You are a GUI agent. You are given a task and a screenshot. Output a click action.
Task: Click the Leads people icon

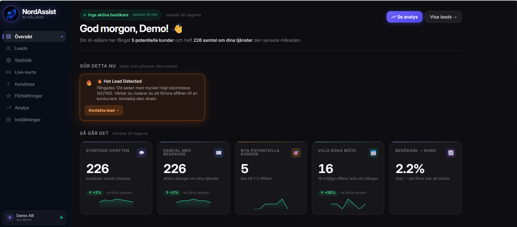point(8,48)
